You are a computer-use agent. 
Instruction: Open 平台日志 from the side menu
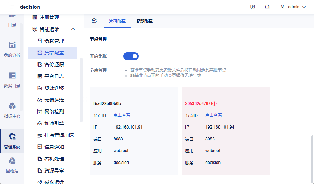(x=54, y=76)
